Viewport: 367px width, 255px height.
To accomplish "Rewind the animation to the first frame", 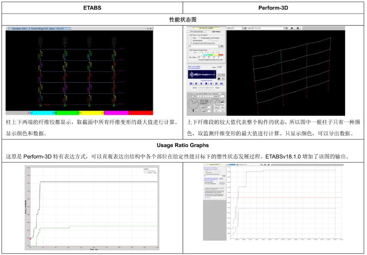I will click(x=191, y=83).
